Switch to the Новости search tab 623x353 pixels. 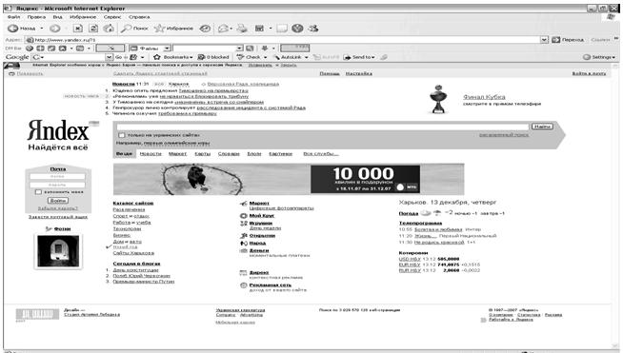(151, 154)
